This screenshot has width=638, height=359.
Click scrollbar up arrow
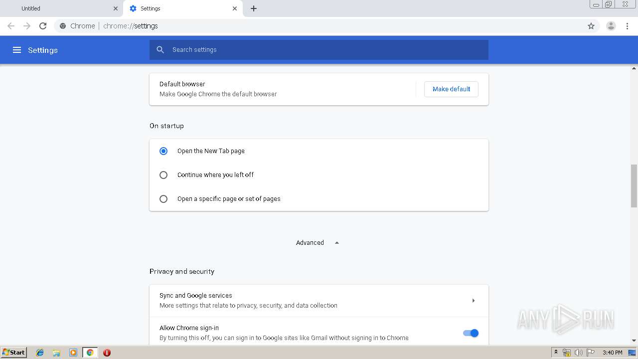click(x=634, y=68)
